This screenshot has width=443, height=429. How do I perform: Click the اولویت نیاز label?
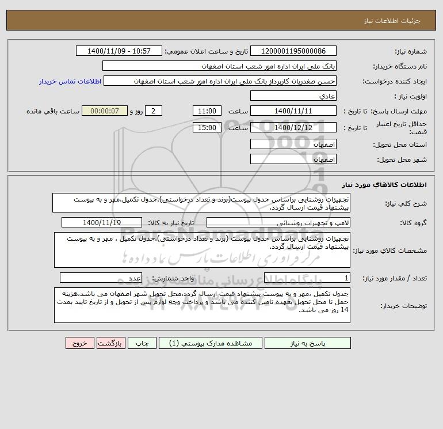411,96
